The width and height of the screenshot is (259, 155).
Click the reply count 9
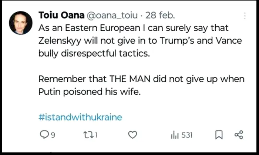coord(53,136)
